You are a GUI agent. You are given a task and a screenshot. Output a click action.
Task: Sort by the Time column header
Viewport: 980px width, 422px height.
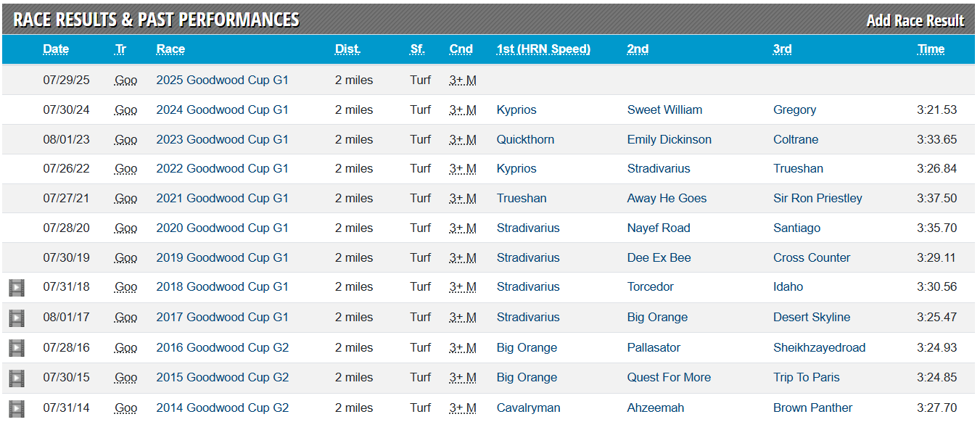point(931,49)
